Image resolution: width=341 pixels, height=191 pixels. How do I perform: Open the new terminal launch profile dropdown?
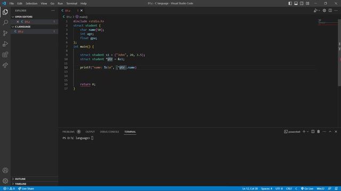click(308, 132)
